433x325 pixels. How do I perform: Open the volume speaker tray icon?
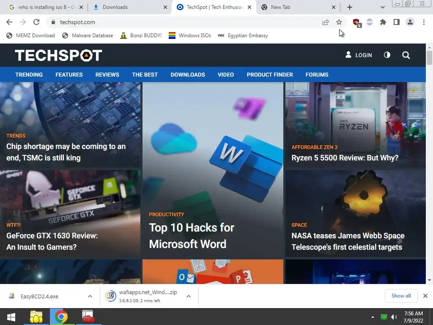[394, 317]
